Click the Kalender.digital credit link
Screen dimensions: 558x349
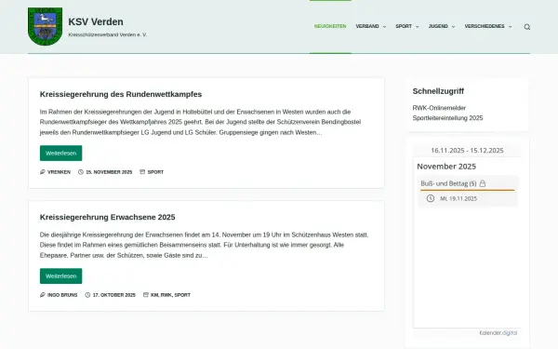click(498, 333)
